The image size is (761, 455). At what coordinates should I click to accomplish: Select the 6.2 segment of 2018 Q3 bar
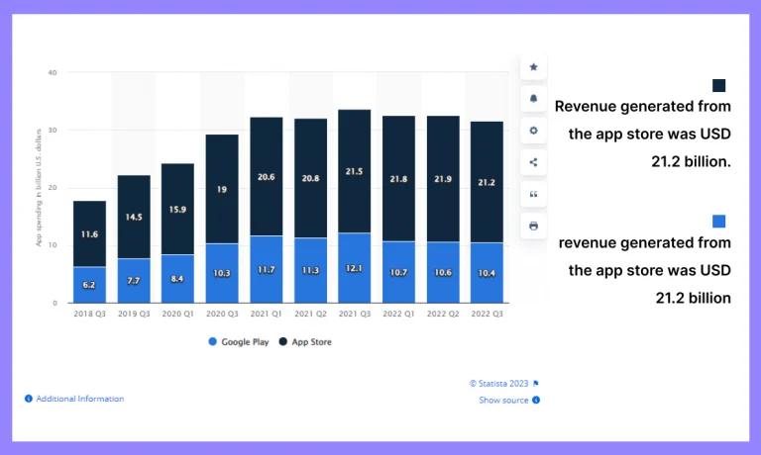(90, 285)
